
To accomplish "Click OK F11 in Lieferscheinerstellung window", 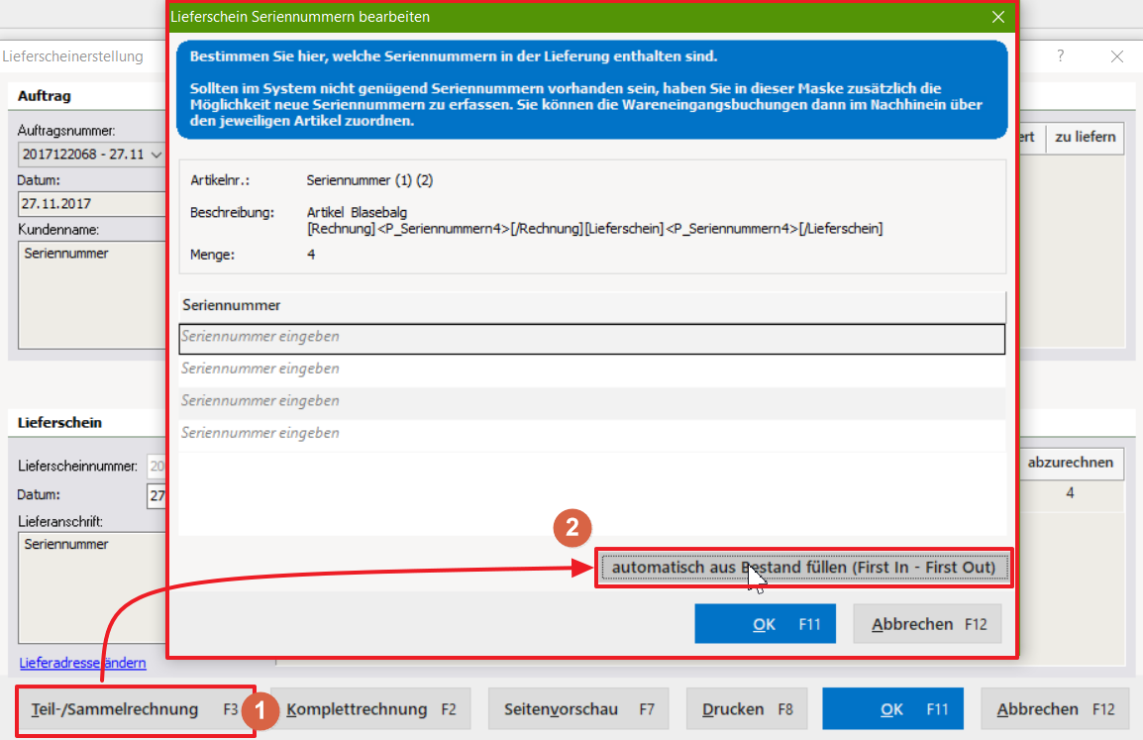I will pos(893,709).
